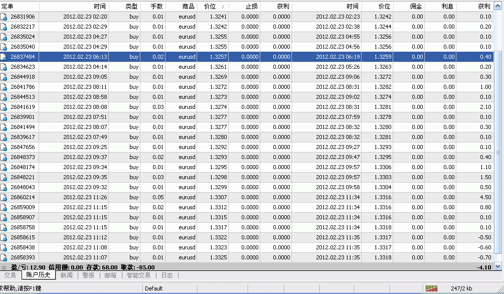
Task: Open the 警报 tab
Action: tap(88, 275)
